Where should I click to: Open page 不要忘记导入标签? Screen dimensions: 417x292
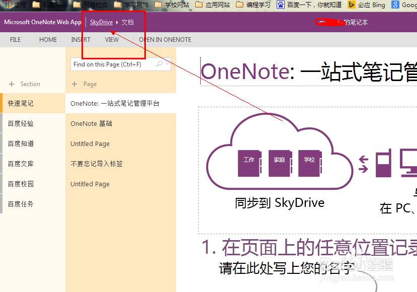click(x=121, y=164)
